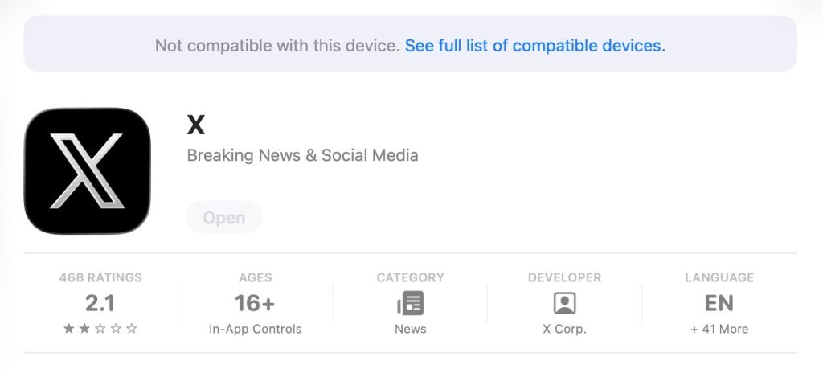Click the Developer heading
This screenshot has width=823, height=369.
[564, 277]
